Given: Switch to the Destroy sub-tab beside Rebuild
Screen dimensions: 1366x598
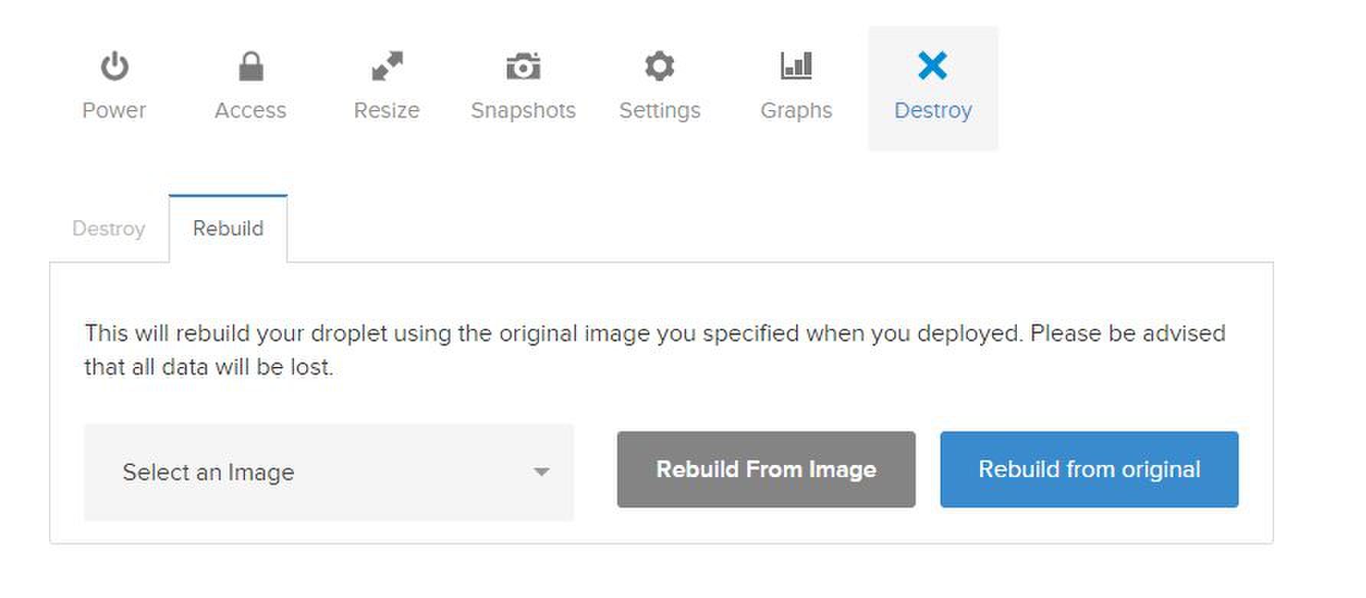Looking at the screenshot, I should click(x=109, y=229).
